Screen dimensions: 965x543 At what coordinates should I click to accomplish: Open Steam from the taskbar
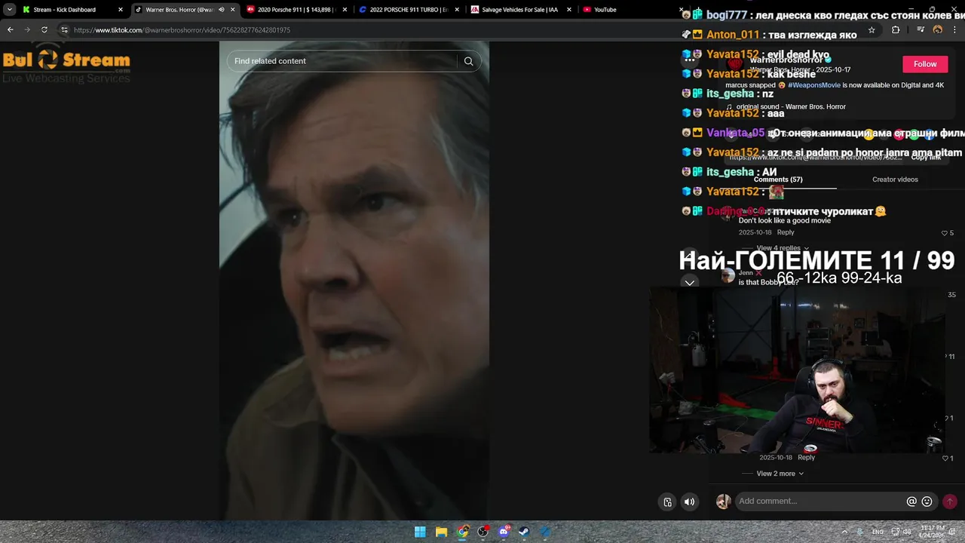pos(524,532)
